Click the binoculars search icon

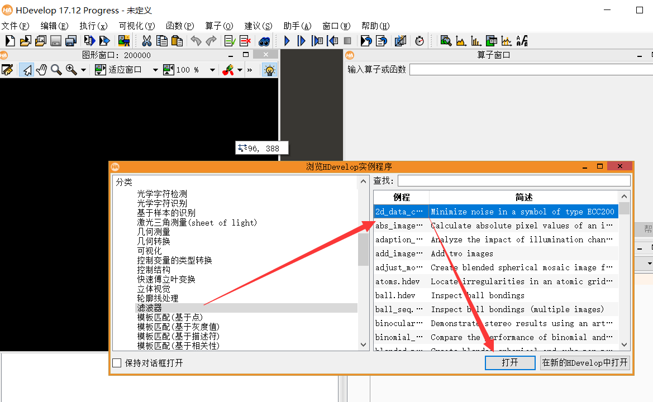tap(264, 41)
